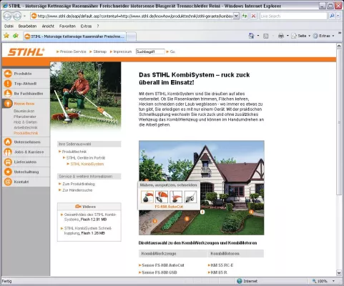The width and height of the screenshot is (344, 286).
Task: Click the Produkte sidebar icon
Action: point(8,74)
